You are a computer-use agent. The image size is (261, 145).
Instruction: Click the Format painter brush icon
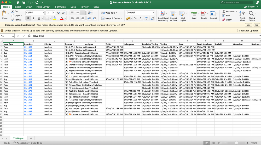[x=13, y=20]
